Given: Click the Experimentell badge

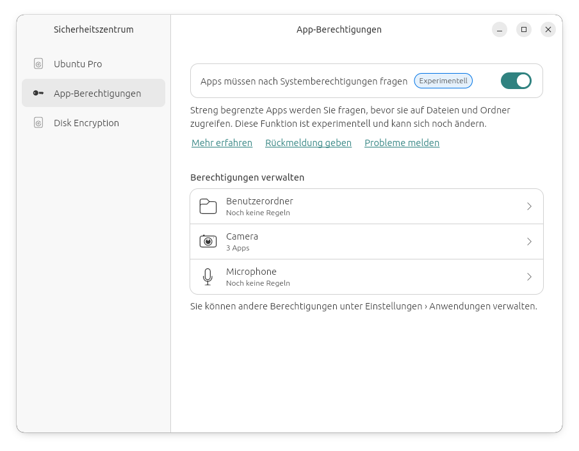Looking at the screenshot, I should [x=443, y=80].
